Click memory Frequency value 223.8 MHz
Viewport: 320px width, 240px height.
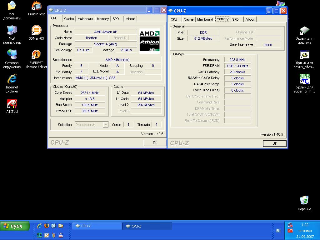point(237,60)
